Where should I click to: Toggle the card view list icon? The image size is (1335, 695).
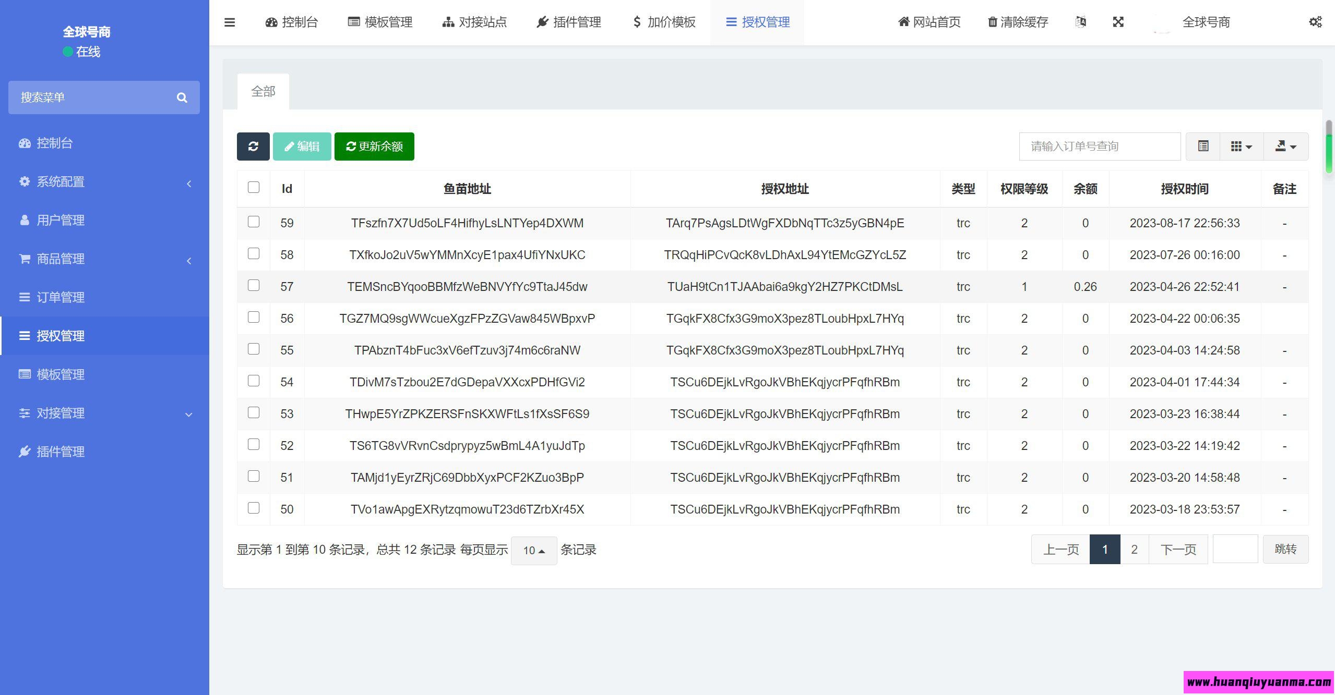click(1203, 147)
